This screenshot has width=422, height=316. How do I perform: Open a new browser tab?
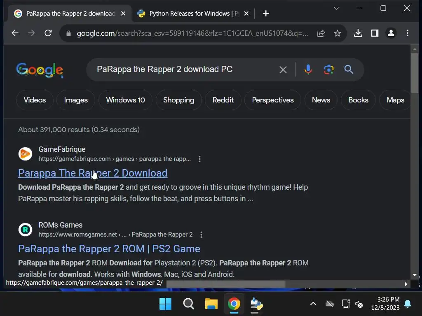pyautogui.click(x=266, y=14)
